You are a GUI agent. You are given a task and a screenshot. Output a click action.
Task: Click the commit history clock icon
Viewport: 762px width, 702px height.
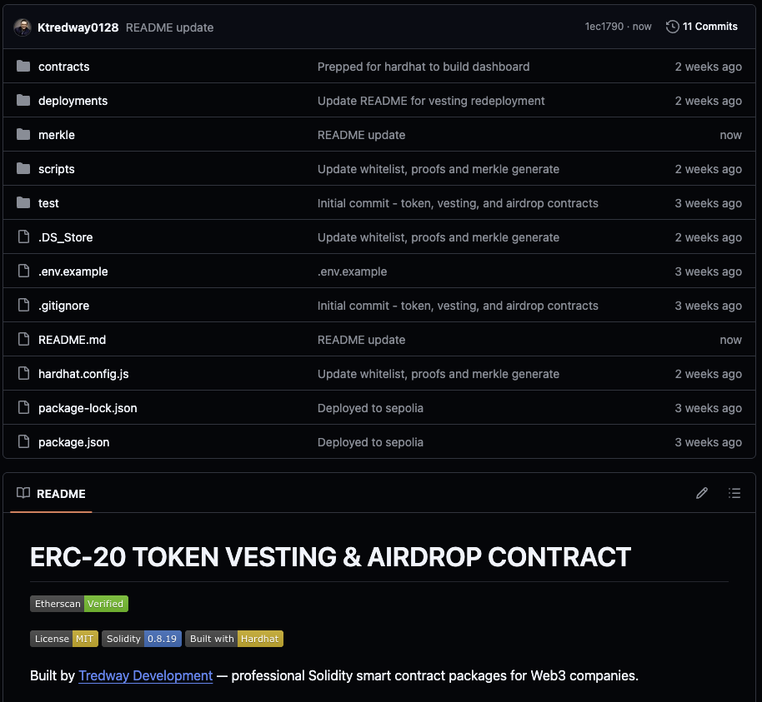672,26
